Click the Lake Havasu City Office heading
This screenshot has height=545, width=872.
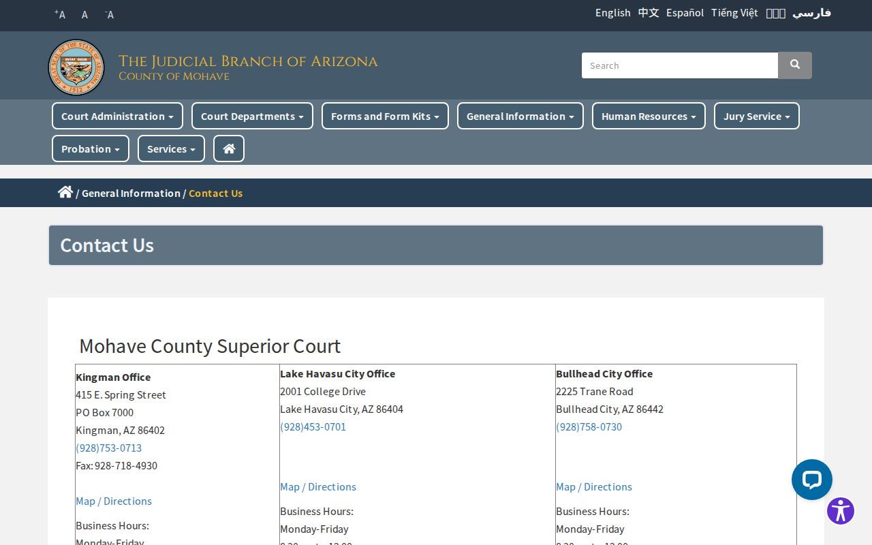(338, 373)
